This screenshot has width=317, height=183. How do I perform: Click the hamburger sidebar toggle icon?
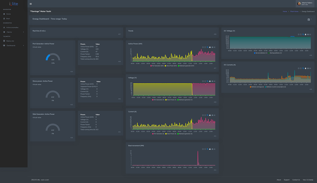31,4
